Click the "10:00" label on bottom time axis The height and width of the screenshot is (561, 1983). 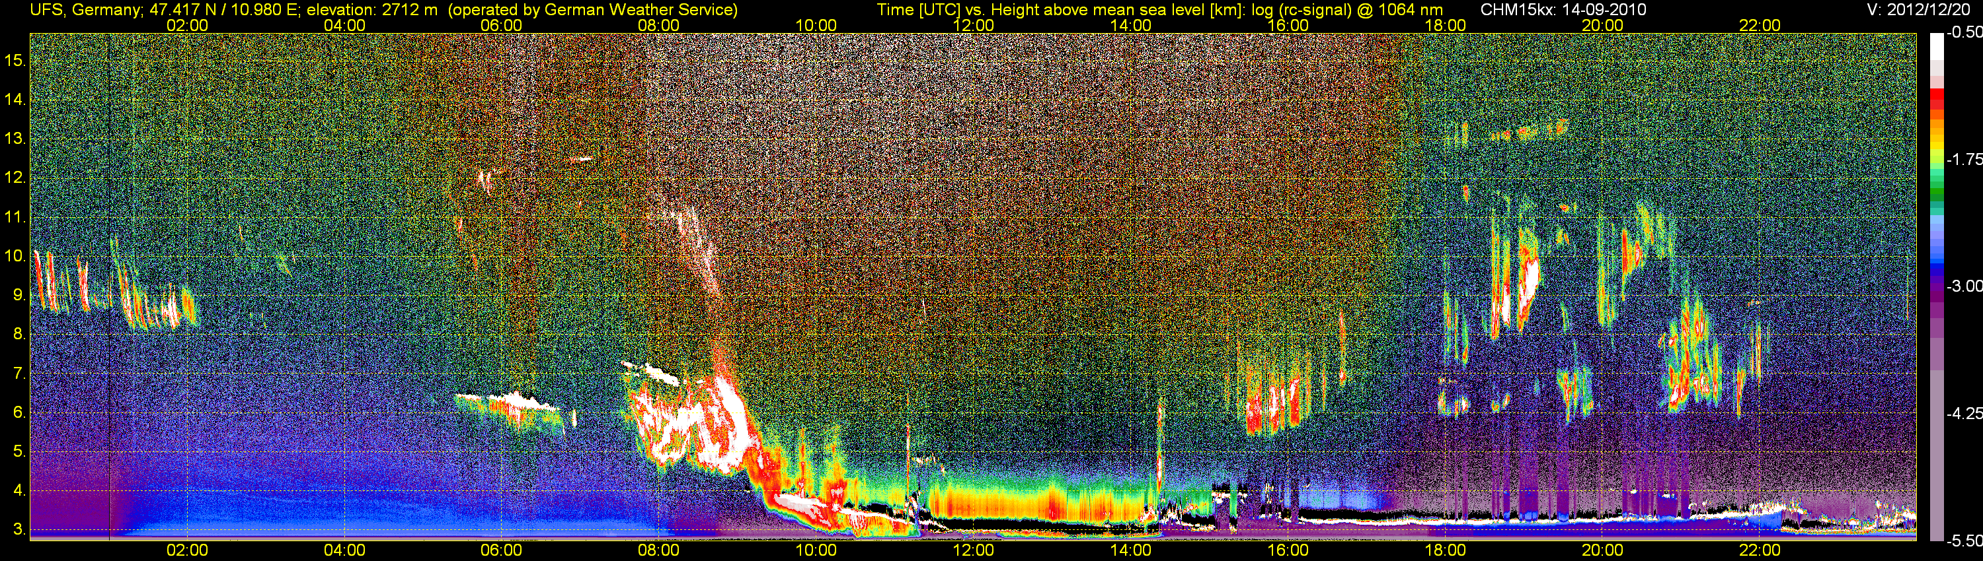[816, 550]
